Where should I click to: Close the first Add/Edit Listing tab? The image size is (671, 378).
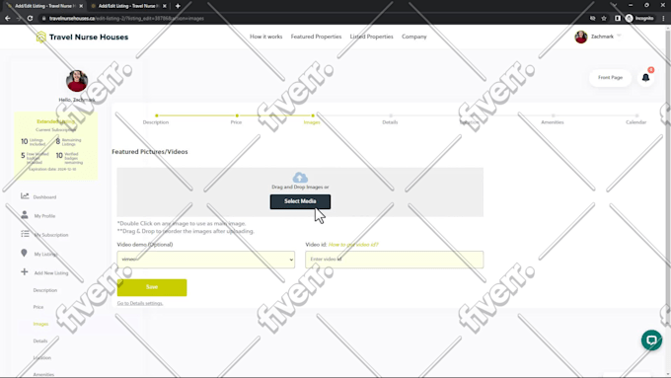click(x=81, y=6)
